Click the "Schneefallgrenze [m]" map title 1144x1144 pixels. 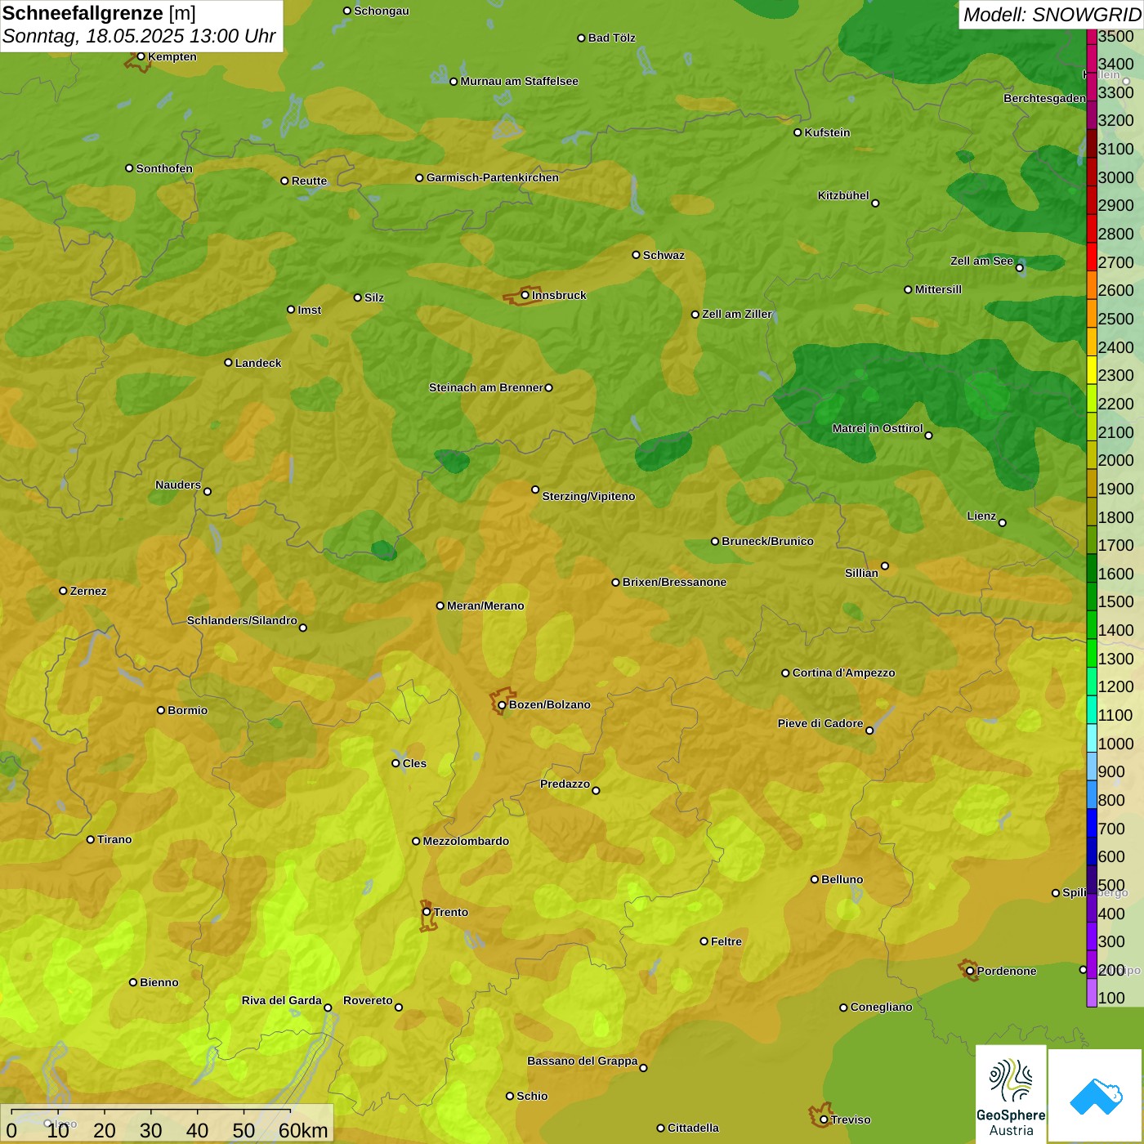(99, 14)
